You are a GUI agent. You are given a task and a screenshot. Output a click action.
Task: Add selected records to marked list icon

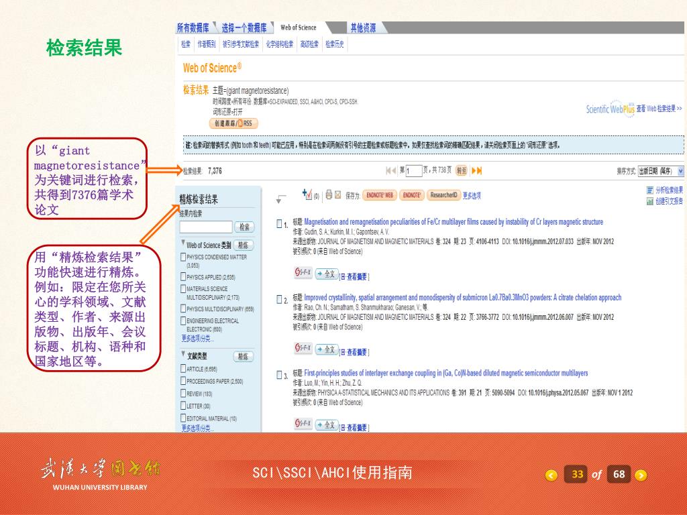[307, 194]
